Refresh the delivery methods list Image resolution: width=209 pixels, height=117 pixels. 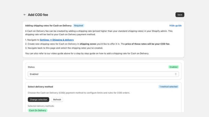pos(57,100)
